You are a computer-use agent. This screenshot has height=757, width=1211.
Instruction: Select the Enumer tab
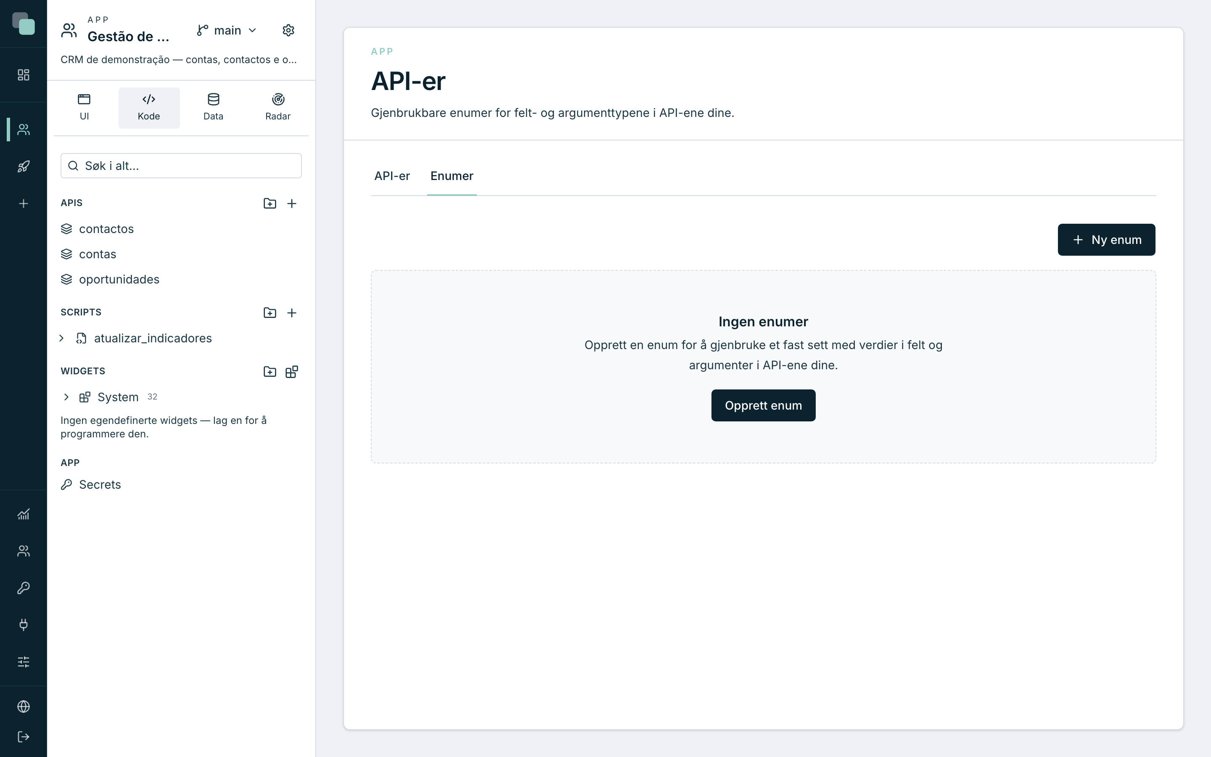click(x=451, y=176)
